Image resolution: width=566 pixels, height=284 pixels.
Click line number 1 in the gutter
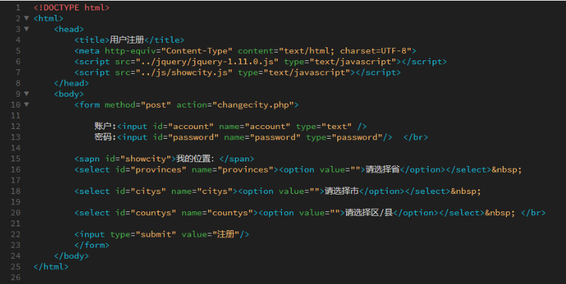coord(18,8)
